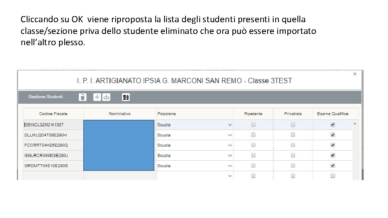Viewport: 388px width, 218px height.
Task: Click the import students download icon
Action: point(106,97)
